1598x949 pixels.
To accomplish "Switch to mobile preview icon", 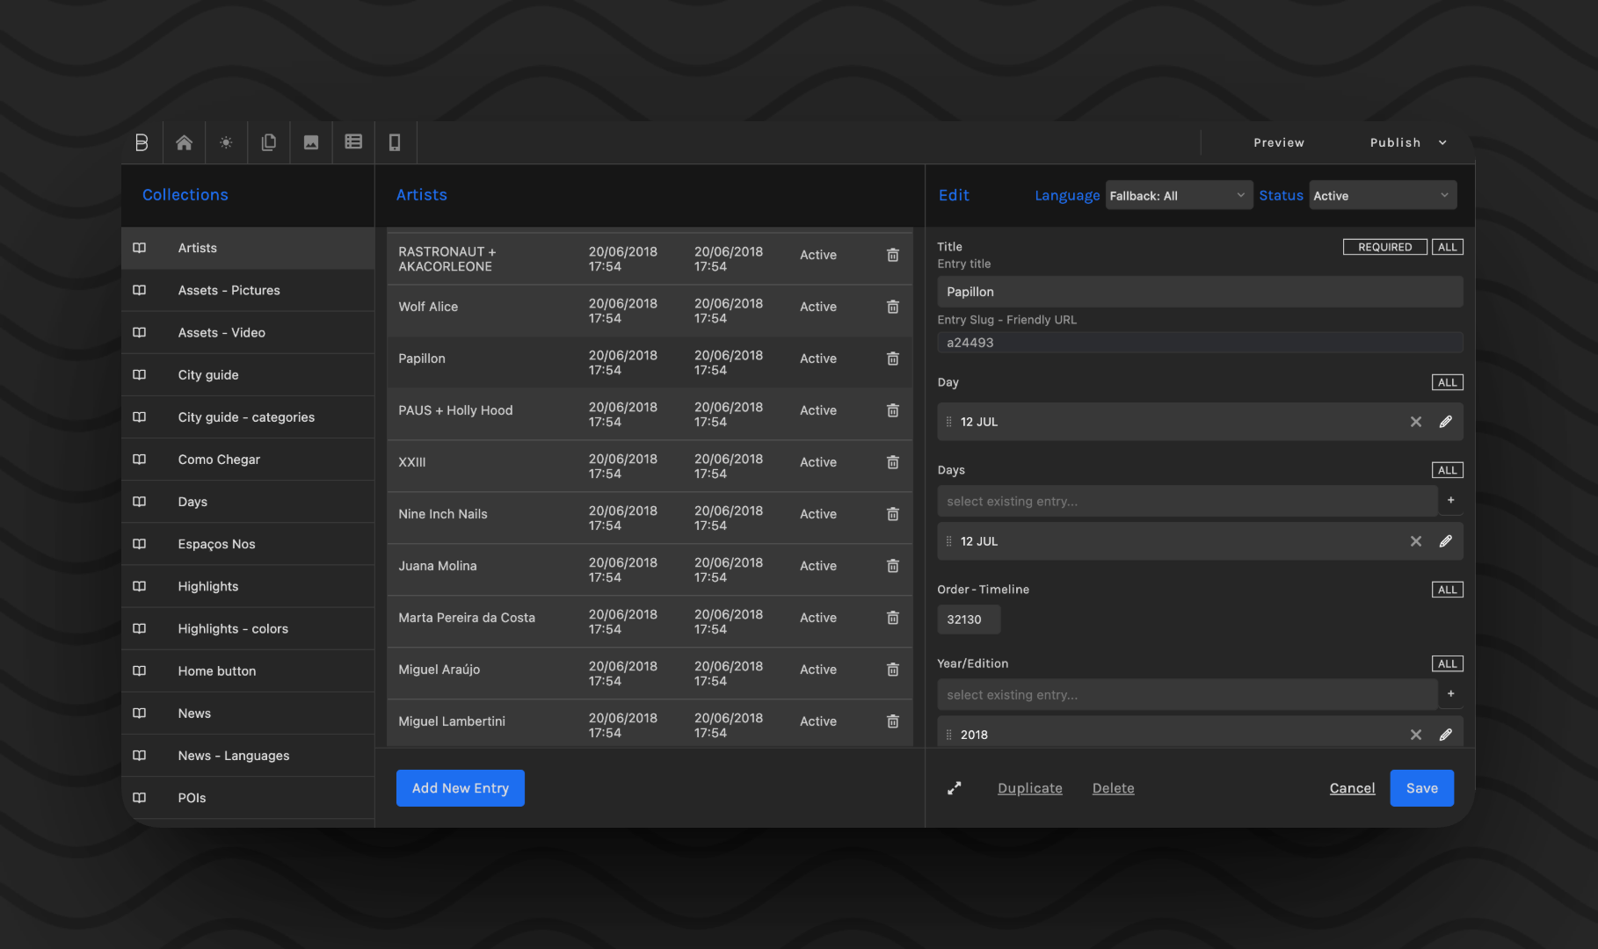I will pos(395,142).
